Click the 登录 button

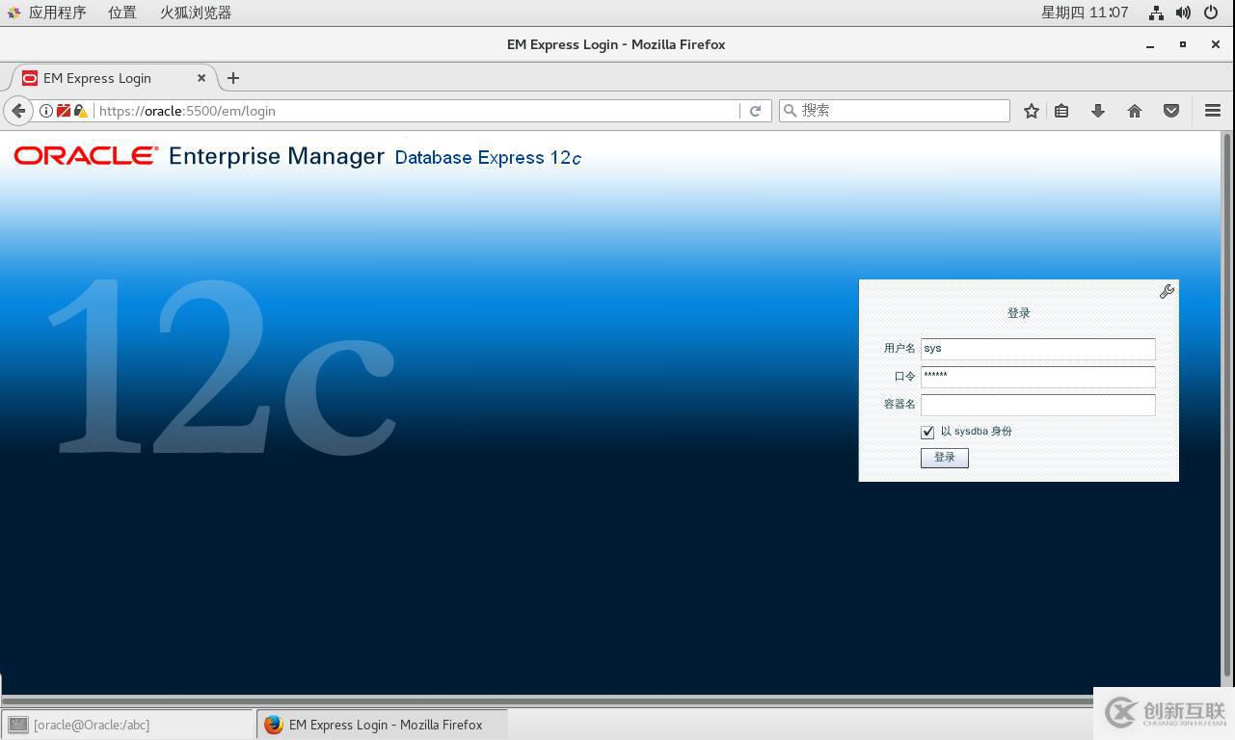[x=944, y=458]
